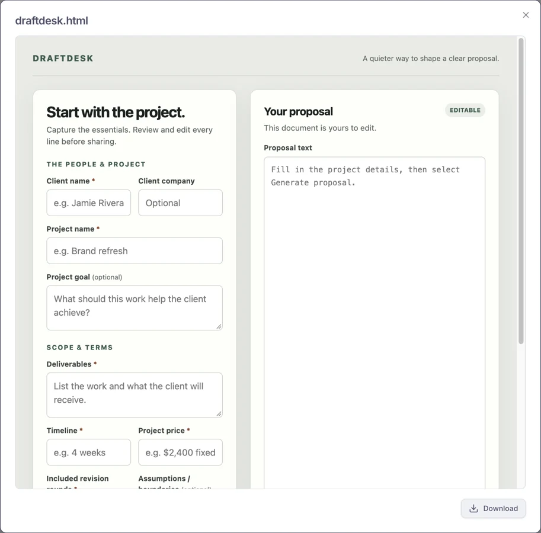Click the 'Proposal text' label

[x=288, y=147]
